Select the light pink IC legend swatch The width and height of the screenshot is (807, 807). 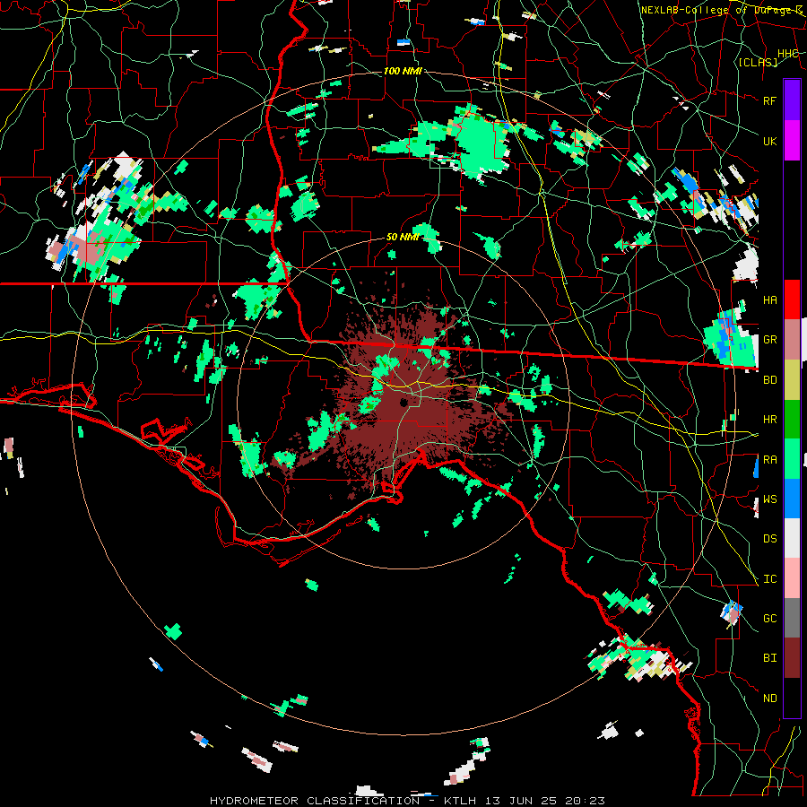(x=792, y=578)
